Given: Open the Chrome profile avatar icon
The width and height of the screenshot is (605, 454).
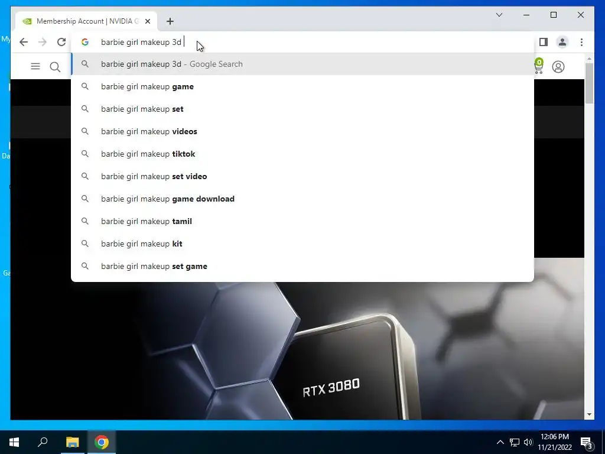Looking at the screenshot, I should [562, 42].
